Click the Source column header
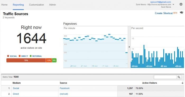This screenshot has height=97, width=185. click(63, 83)
